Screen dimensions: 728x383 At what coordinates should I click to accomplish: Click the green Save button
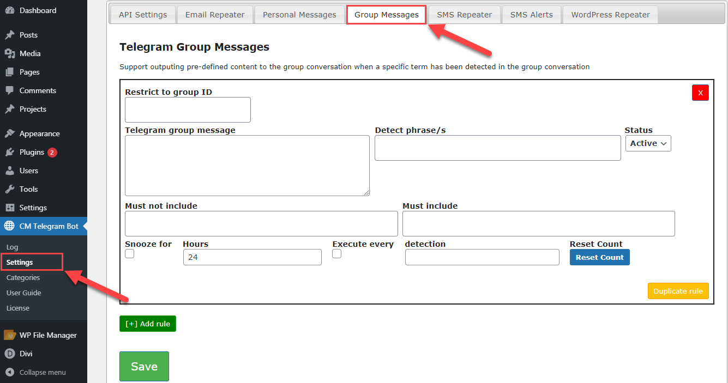pyautogui.click(x=145, y=367)
